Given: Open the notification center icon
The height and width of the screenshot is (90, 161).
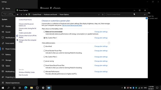Looking at the screenshot, I should click(157, 88).
